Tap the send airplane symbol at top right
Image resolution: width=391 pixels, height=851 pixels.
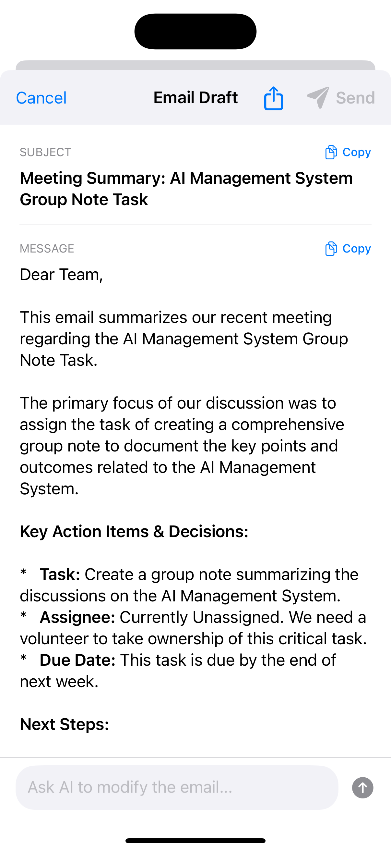coord(317,97)
